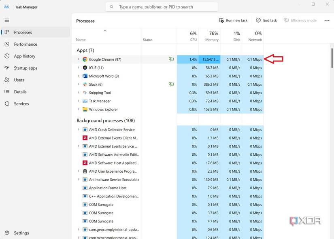Viewport: 334px width, 239px height.
Task: Expand the iCUE process group
Action: (78, 68)
